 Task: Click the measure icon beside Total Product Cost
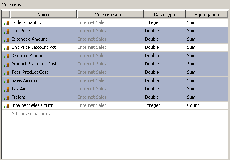[x=6, y=73]
